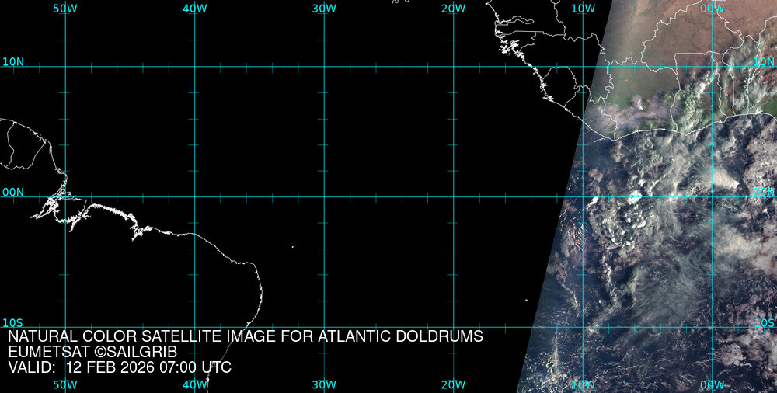Viewport: 777px width, 393px height.
Task: Click the top 40W longitude label
Action: coord(194,8)
